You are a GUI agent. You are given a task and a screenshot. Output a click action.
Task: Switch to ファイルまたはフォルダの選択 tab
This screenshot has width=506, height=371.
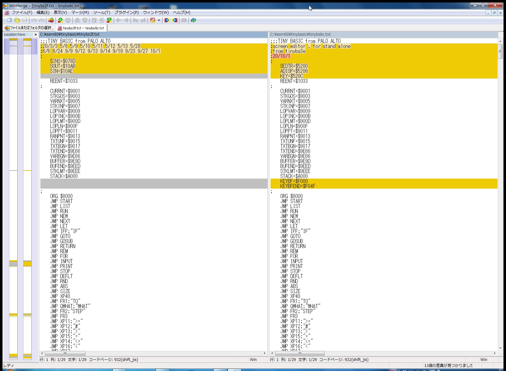29,28
